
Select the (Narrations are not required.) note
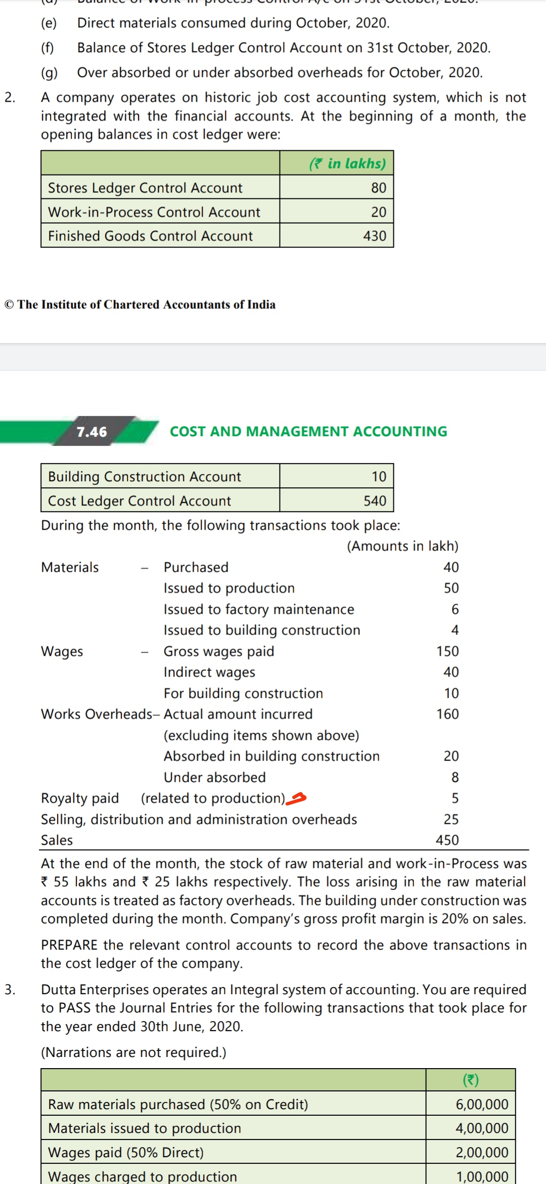tap(133, 1052)
